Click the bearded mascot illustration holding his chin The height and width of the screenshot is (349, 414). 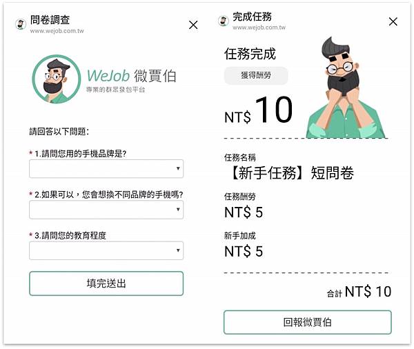[x=346, y=88]
